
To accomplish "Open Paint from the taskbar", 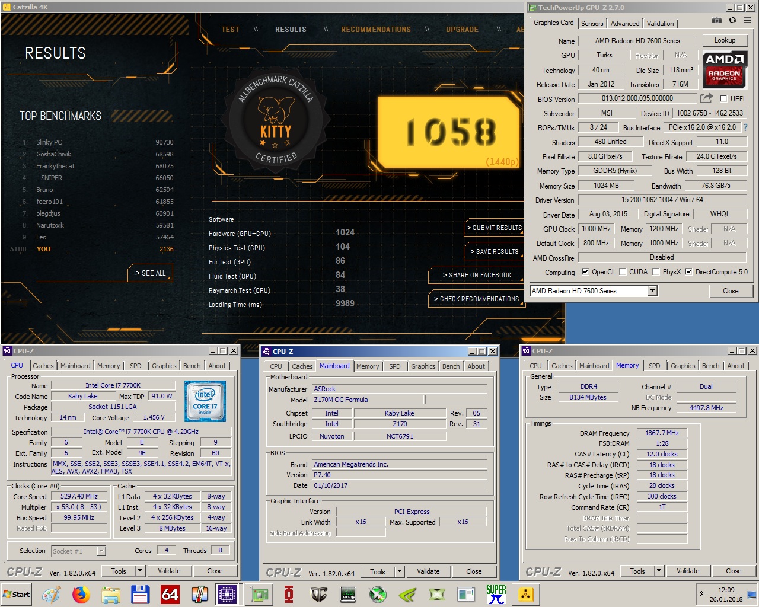I will coord(52,595).
